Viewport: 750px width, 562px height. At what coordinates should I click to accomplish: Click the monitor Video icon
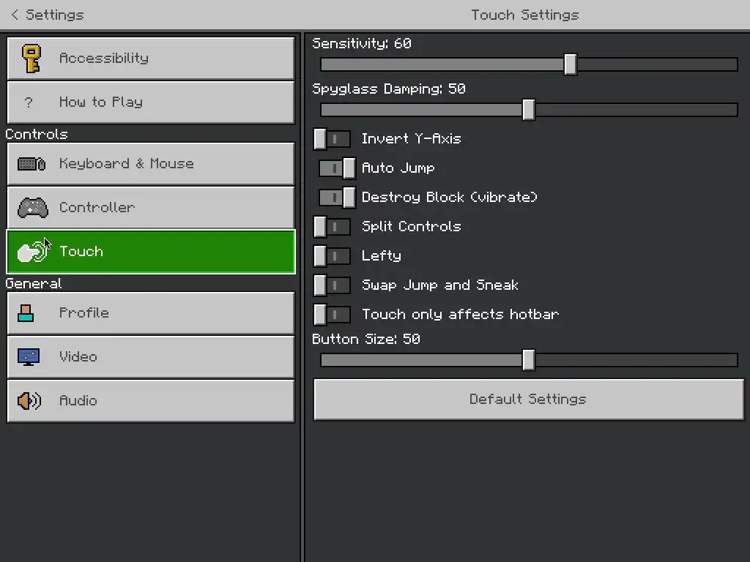[x=29, y=357]
